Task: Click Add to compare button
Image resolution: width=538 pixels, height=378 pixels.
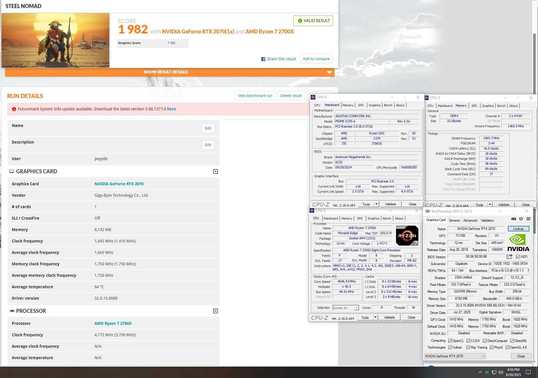Action: pyautogui.click(x=316, y=59)
